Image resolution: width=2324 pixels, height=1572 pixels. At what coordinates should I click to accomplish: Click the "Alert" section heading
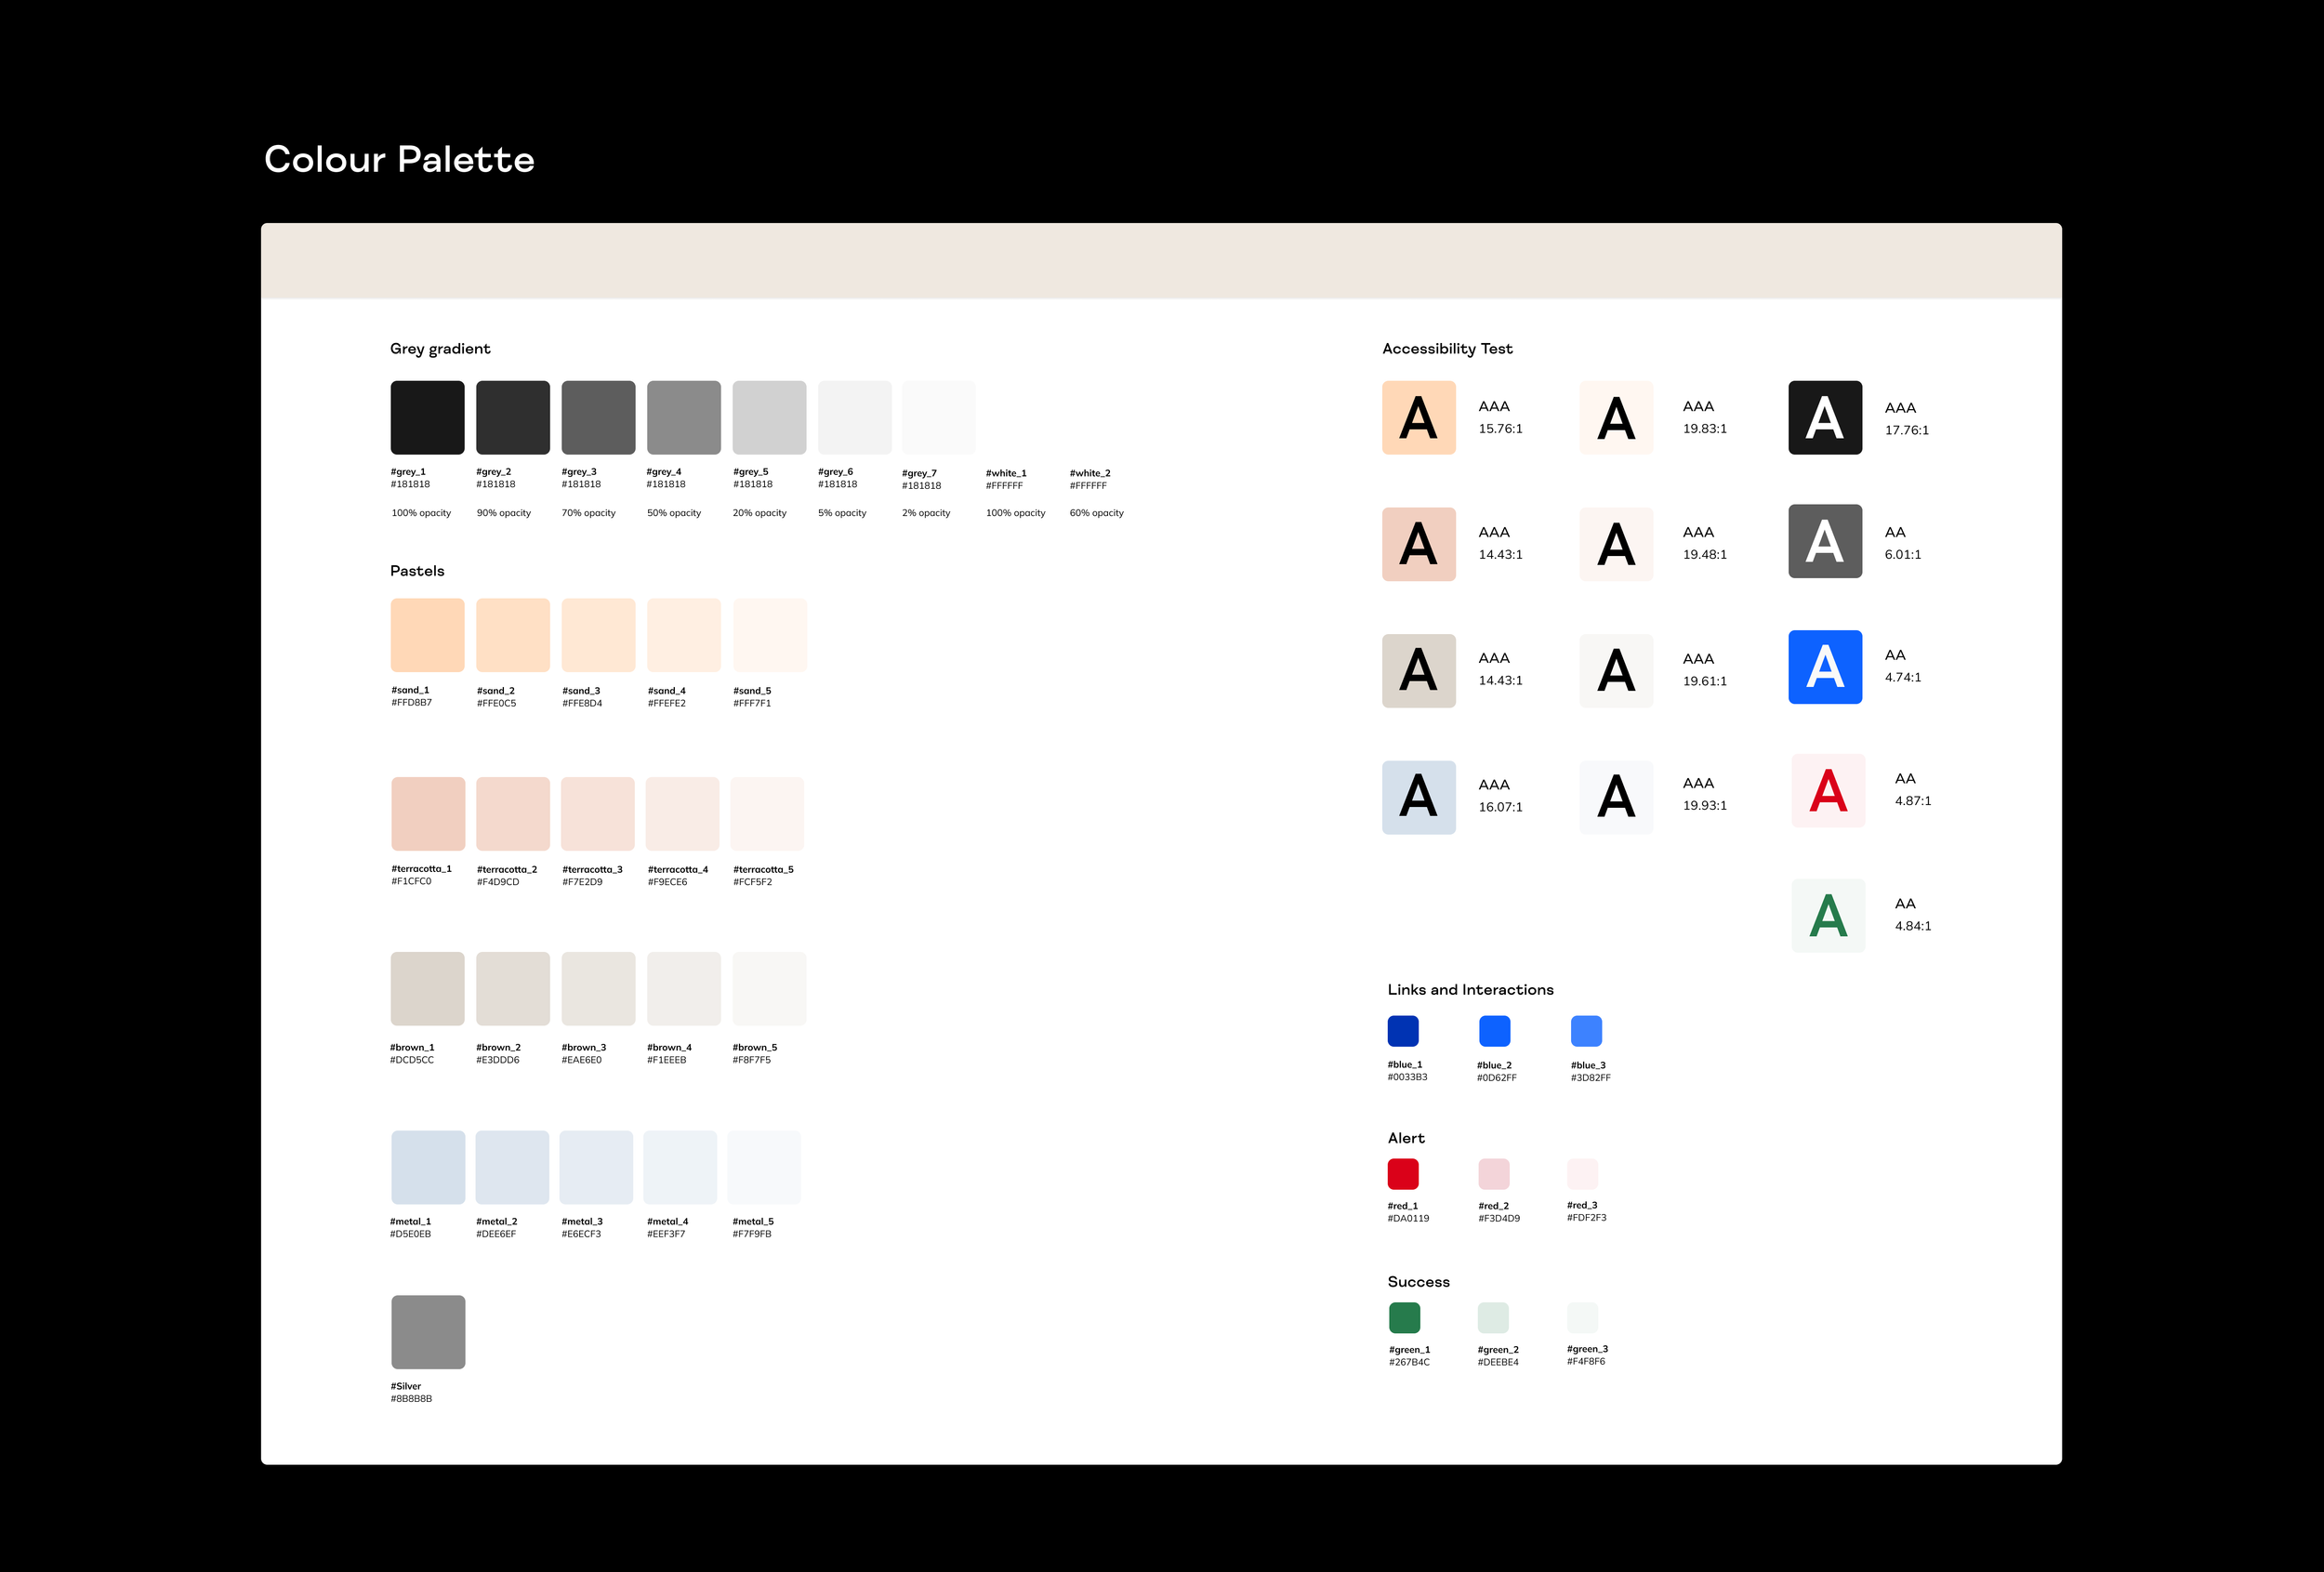pyautogui.click(x=1406, y=1138)
